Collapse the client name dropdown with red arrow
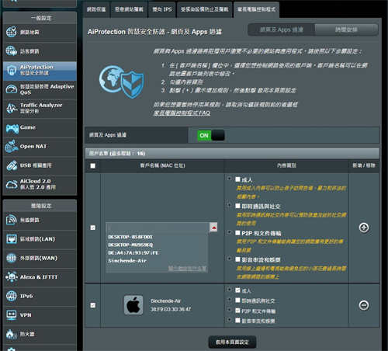Viewport: 388px width, 351px height. (213, 228)
